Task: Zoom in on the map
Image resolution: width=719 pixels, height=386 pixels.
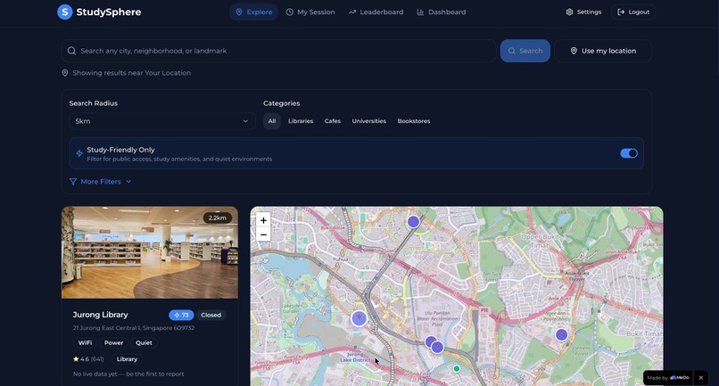Action: tap(263, 220)
